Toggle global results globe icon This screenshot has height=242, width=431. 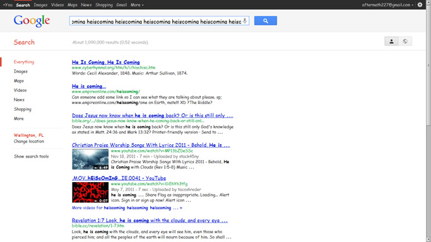405,42
